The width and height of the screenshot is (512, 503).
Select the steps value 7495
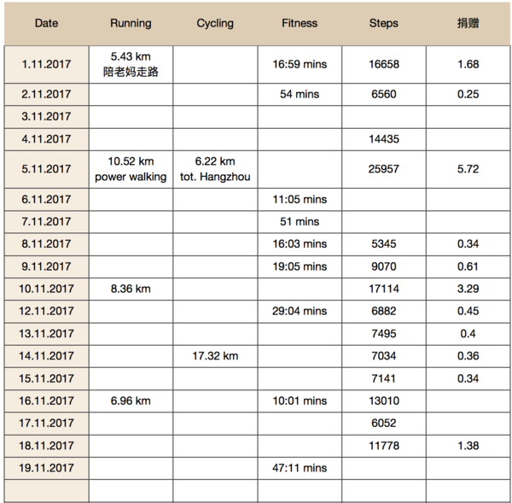pos(384,334)
